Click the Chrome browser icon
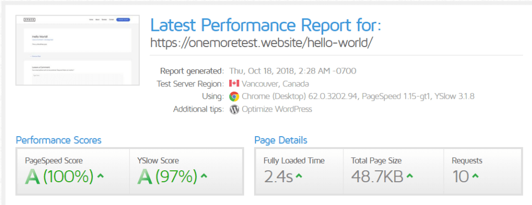Image resolution: width=532 pixels, height=205 pixels. [x=234, y=96]
